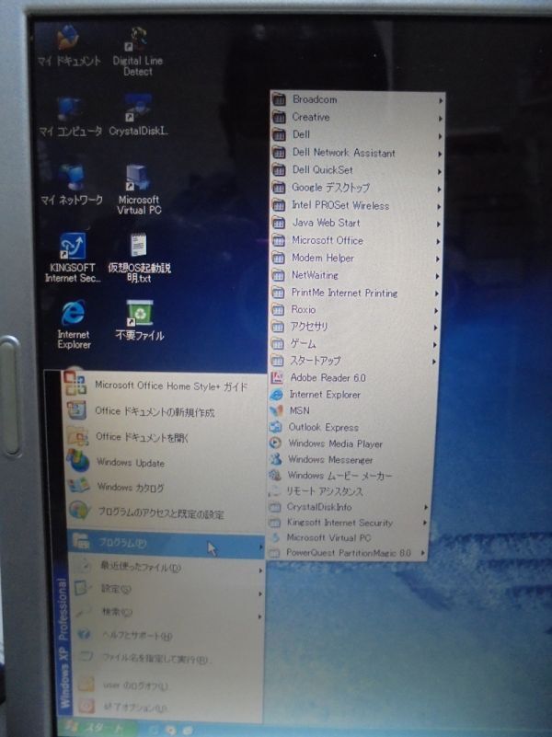Click the プログラムのアクセスと既定の設定 icon
This screenshot has height=737, width=552.
(x=79, y=510)
